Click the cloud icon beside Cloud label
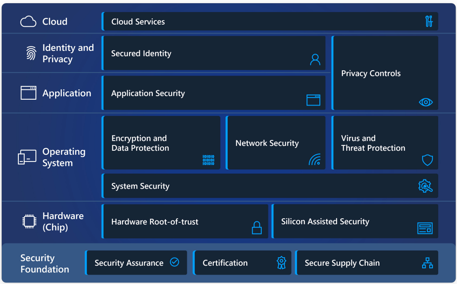 [28, 21]
